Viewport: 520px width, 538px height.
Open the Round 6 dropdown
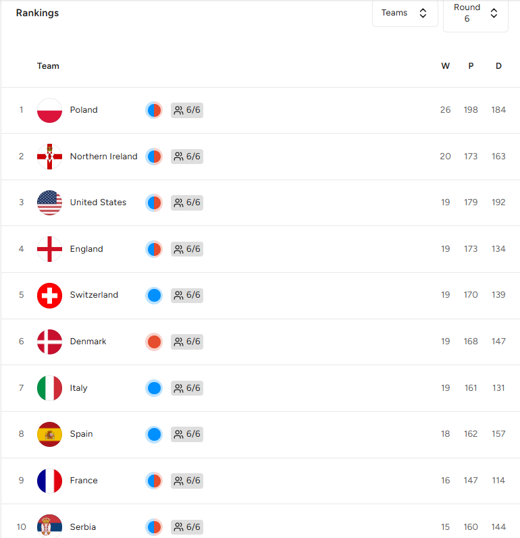(x=475, y=16)
